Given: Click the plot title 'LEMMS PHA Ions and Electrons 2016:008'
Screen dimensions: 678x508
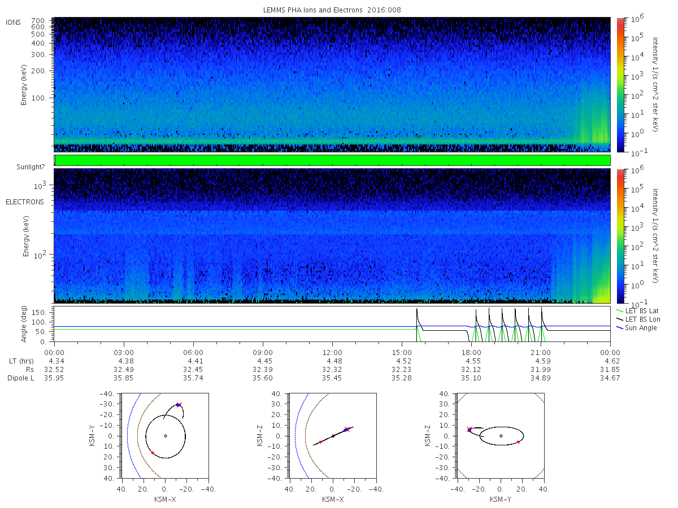Looking at the screenshot, I should [332, 10].
